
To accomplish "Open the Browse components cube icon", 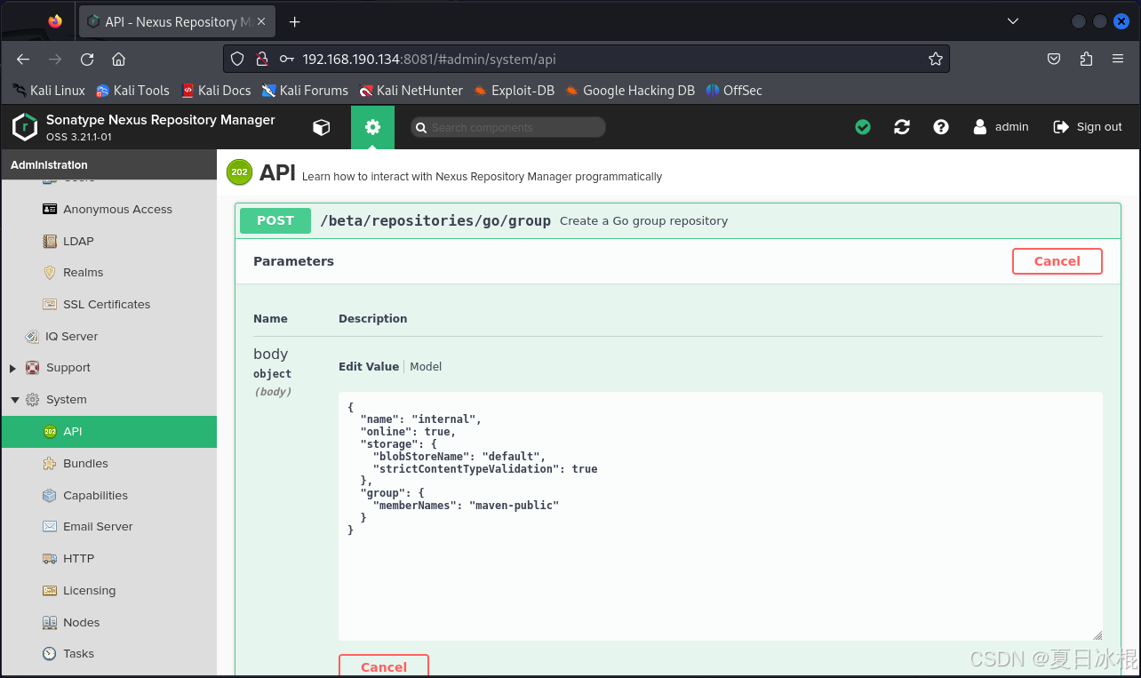I will pyautogui.click(x=322, y=127).
